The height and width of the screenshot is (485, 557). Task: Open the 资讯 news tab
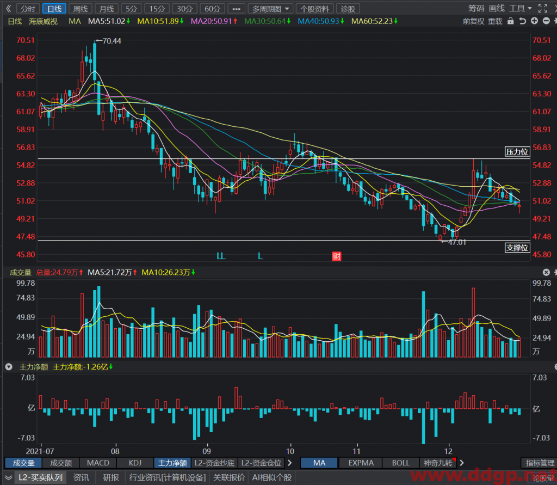[x=82, y=477]
